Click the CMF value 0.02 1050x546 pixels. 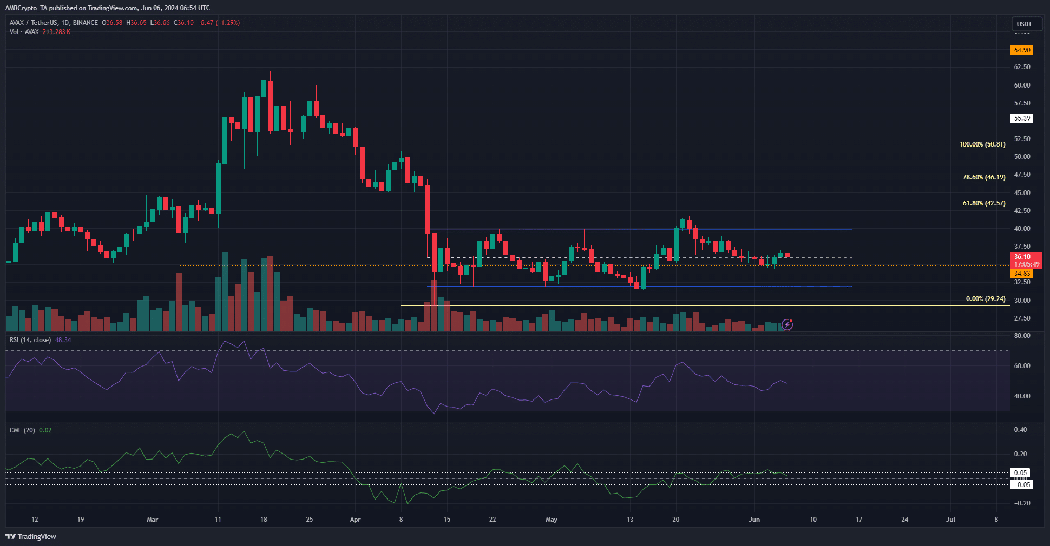click(x=45, y=430)
